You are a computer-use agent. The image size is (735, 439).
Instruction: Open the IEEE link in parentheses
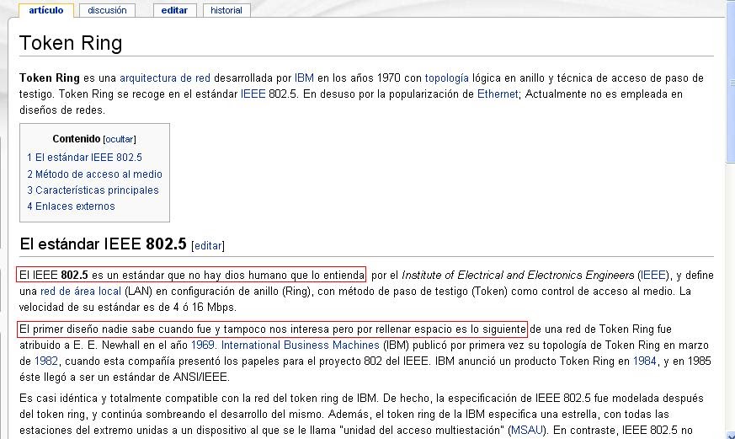[x=653, y=275]
